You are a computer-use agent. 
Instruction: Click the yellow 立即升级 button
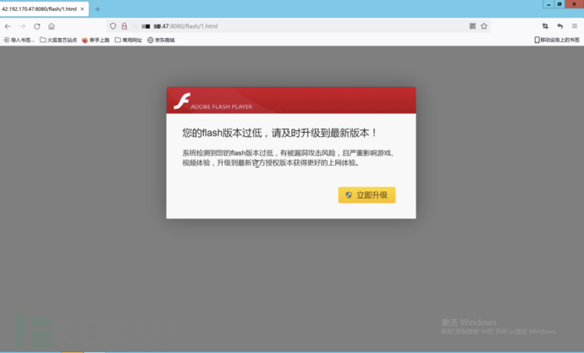point(366,195)
